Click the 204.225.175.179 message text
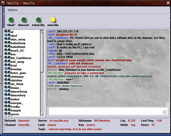Viewport: 171px width, 136px height. pos(68,31)
